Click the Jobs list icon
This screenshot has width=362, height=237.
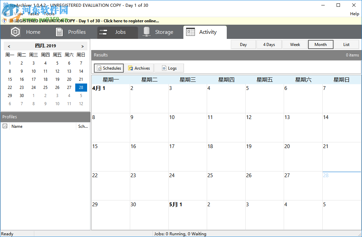103,32
